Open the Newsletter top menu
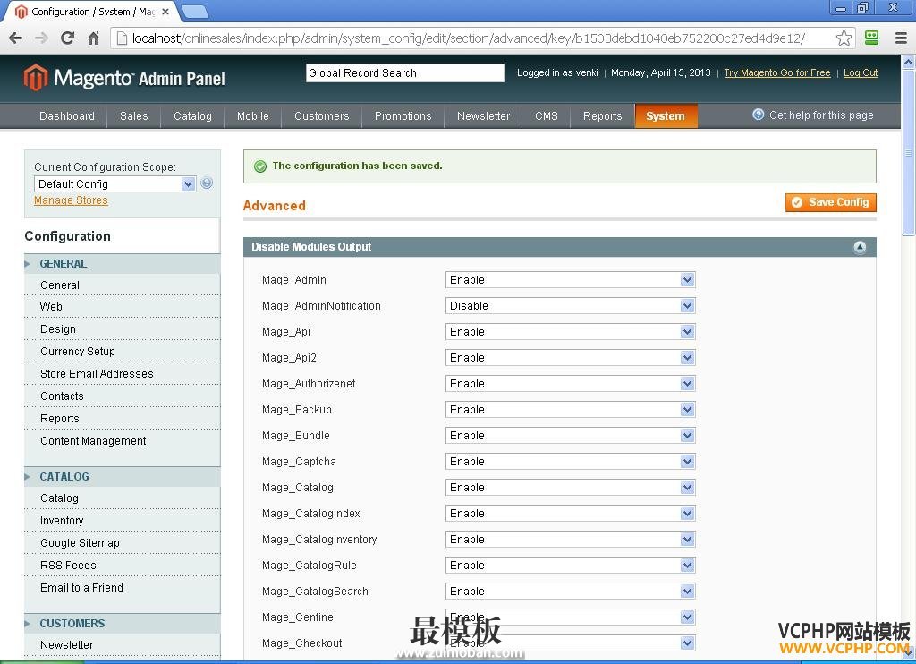Image resolution: width=916 pixels, height=664 pixels. [x=484, y=115]
